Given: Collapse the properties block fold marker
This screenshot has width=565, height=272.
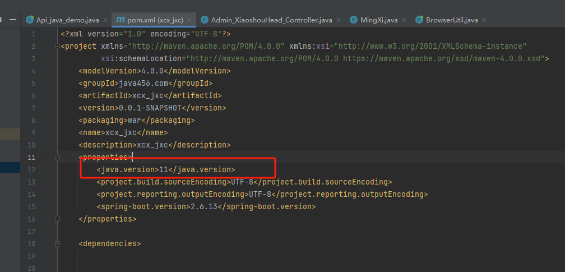Looking at the screenshot, I should click(57, 157).
